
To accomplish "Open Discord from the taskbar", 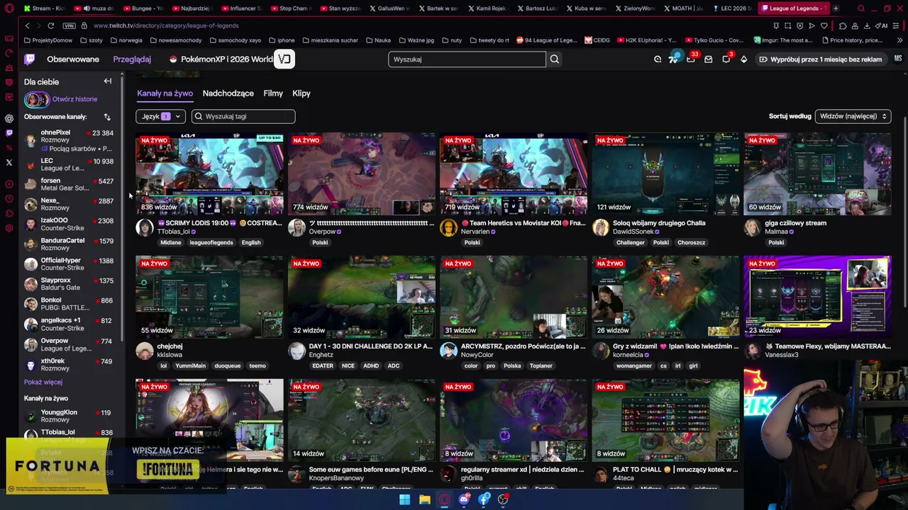I will 464,499.
